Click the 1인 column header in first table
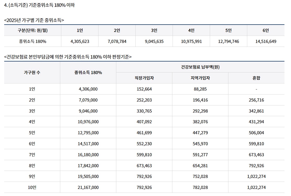This screenshot has width=291, height=196. click(x=79, y=30)
